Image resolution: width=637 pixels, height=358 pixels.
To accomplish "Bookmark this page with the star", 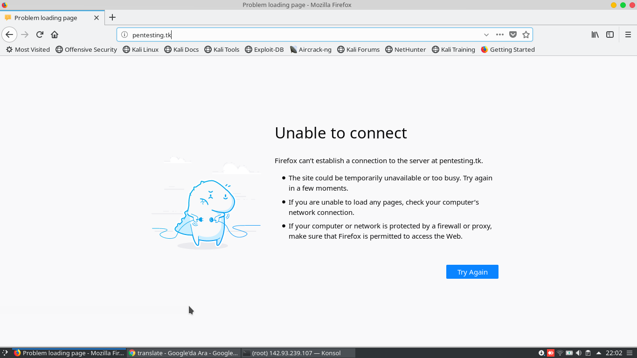I will click(x=526, y=34).
